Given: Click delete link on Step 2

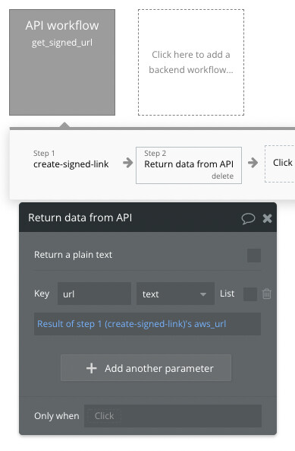Looking at the screenshot, I should 222,176.
